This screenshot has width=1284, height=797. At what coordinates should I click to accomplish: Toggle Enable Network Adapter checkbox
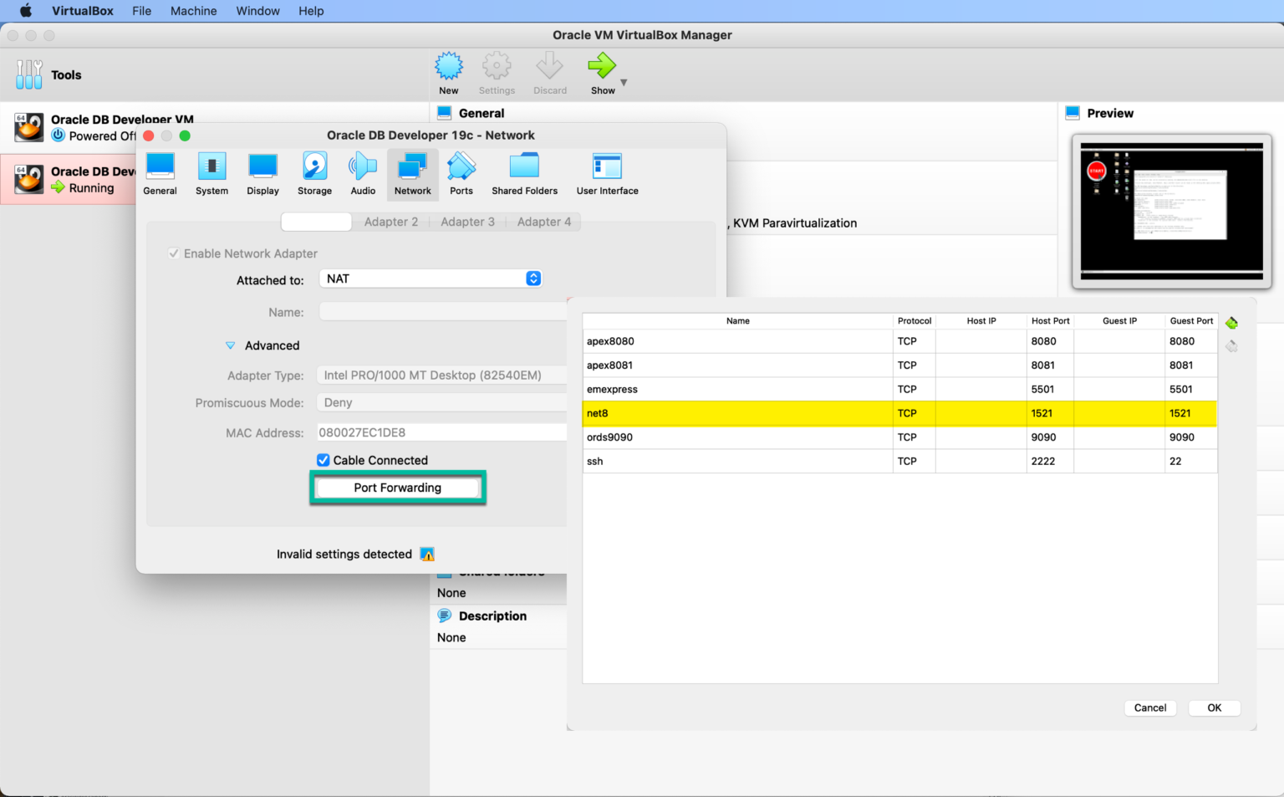(x=174, y=253)
